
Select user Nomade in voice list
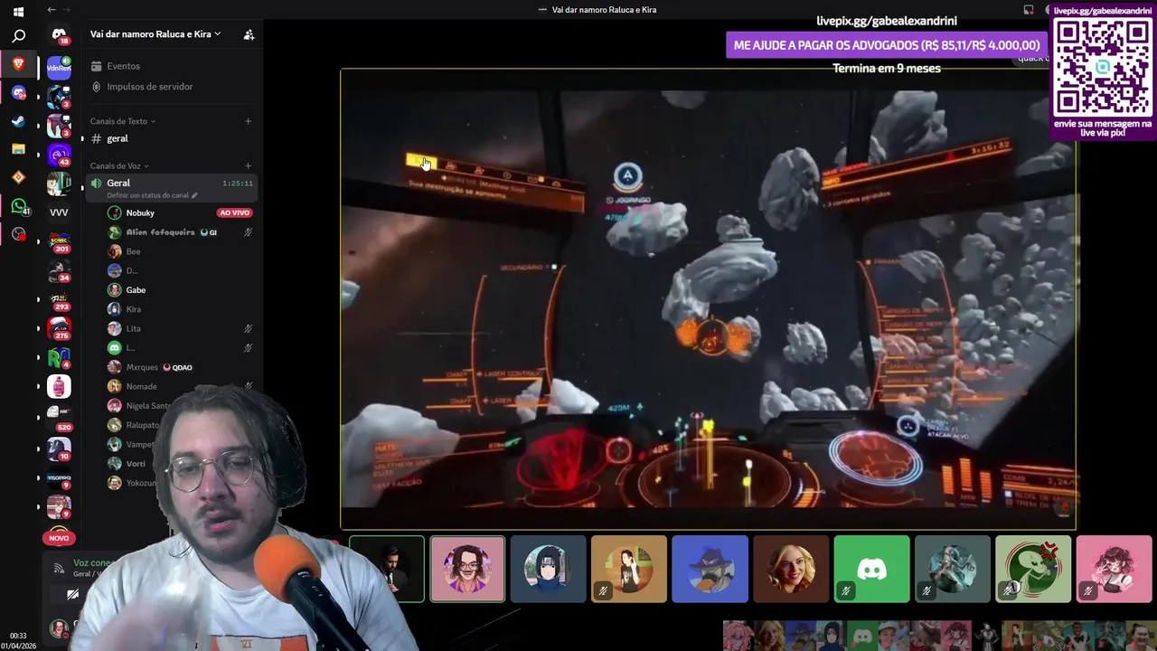[141, 386]
